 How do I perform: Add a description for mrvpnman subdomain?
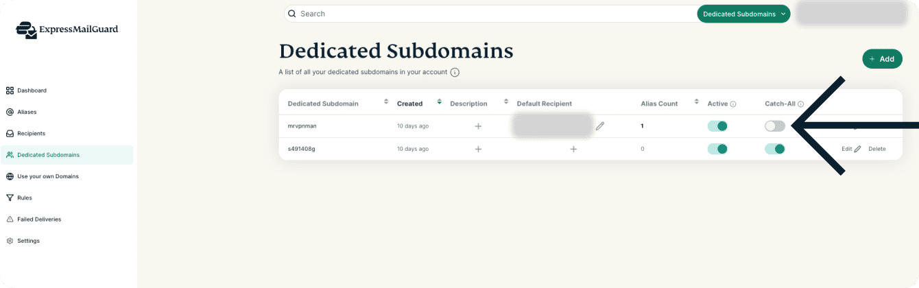478,126
